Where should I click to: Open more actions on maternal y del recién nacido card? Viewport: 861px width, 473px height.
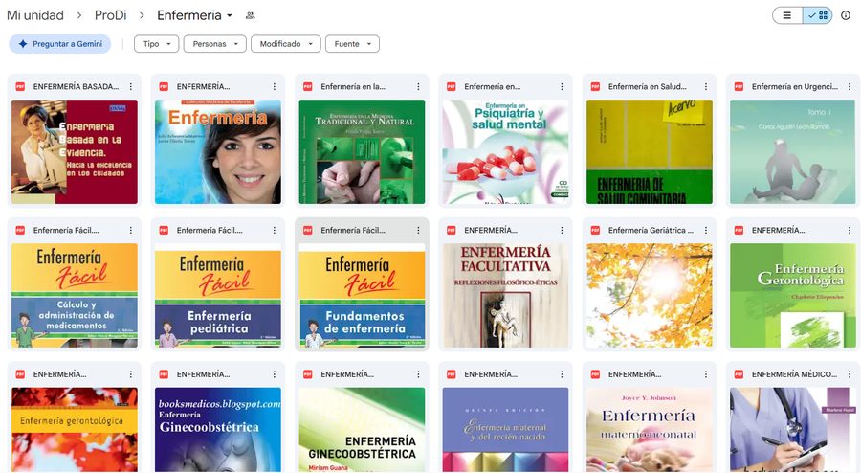tap(562, 374)
